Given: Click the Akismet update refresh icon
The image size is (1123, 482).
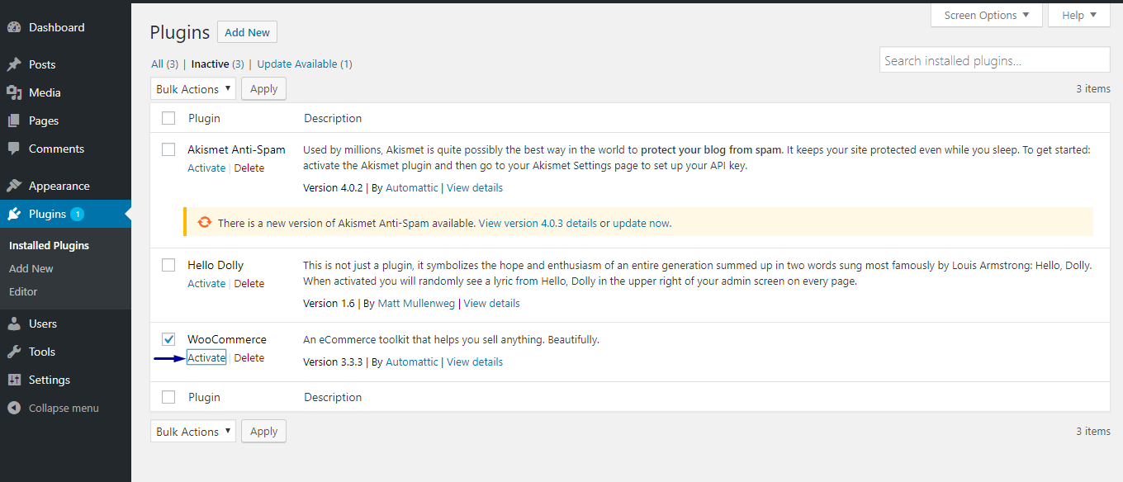Looking at the screenshot, I should click(x=204, y=223).
